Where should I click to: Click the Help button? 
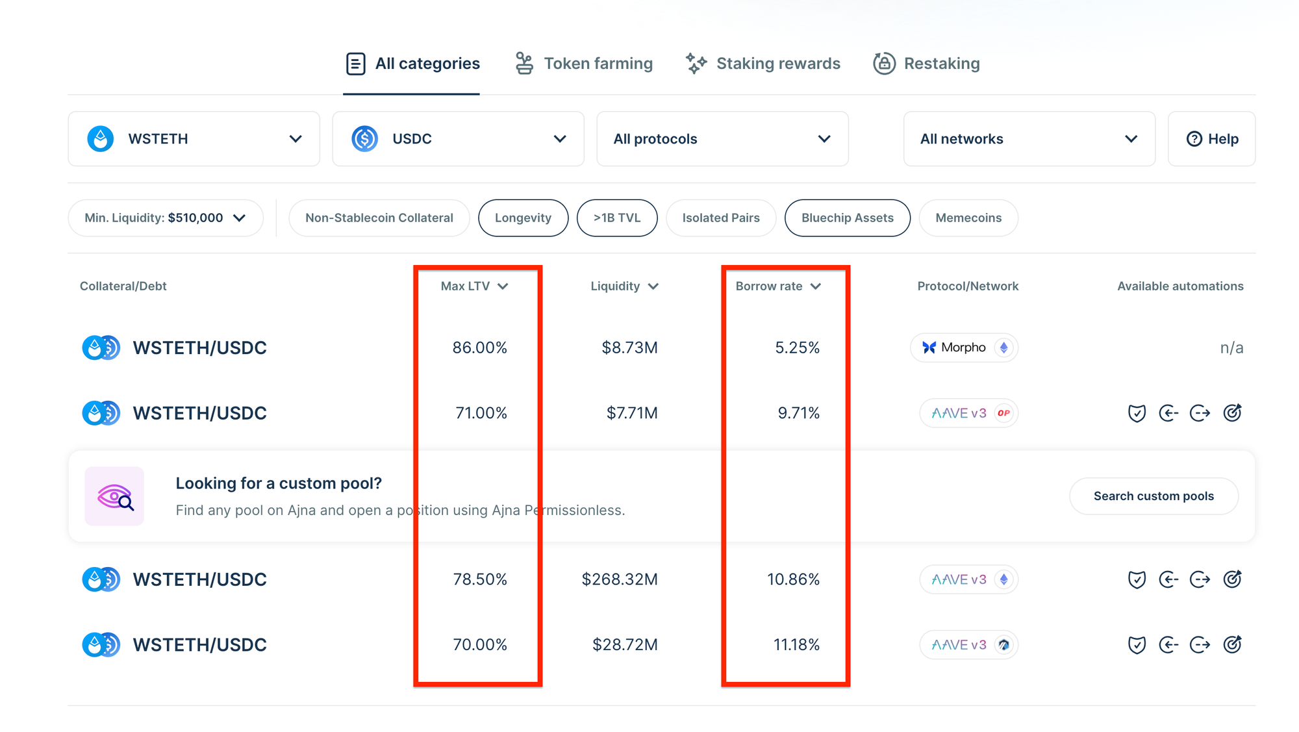tap(1211, 139)
